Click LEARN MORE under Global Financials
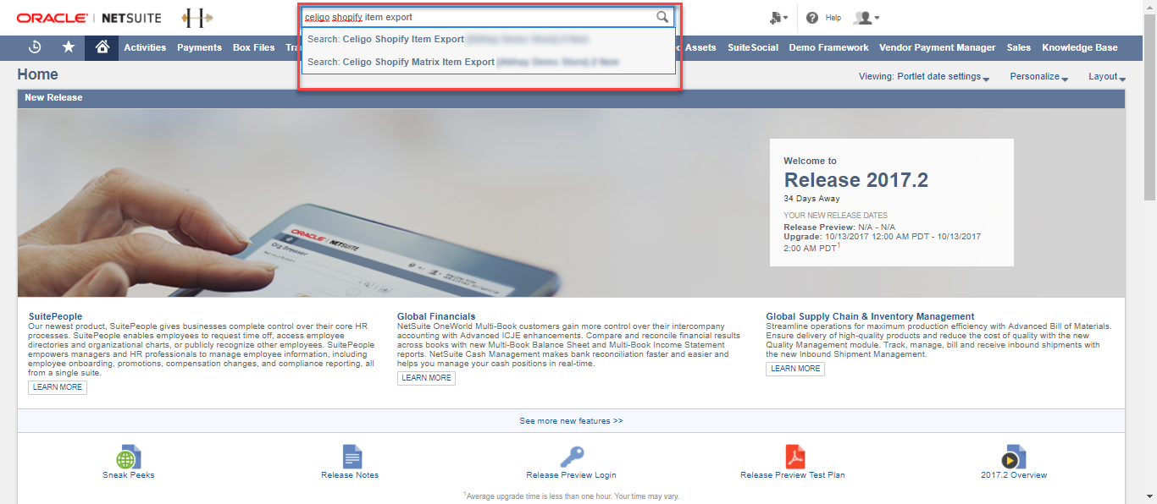Screen dimensions: 1157x504 [426, 378]
